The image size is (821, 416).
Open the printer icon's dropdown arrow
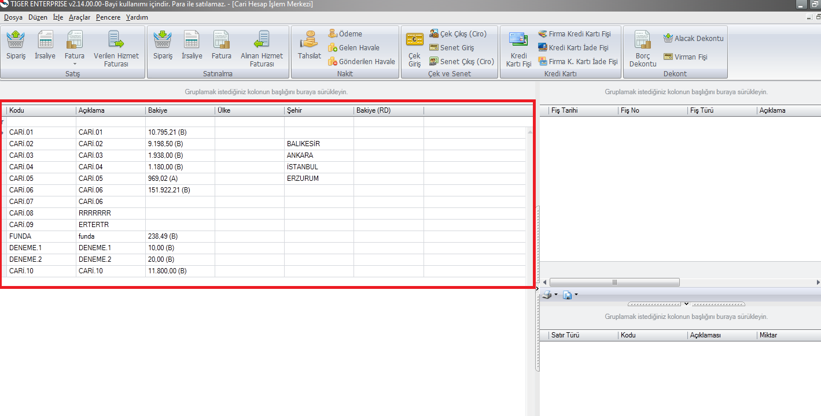click(556, 295)
